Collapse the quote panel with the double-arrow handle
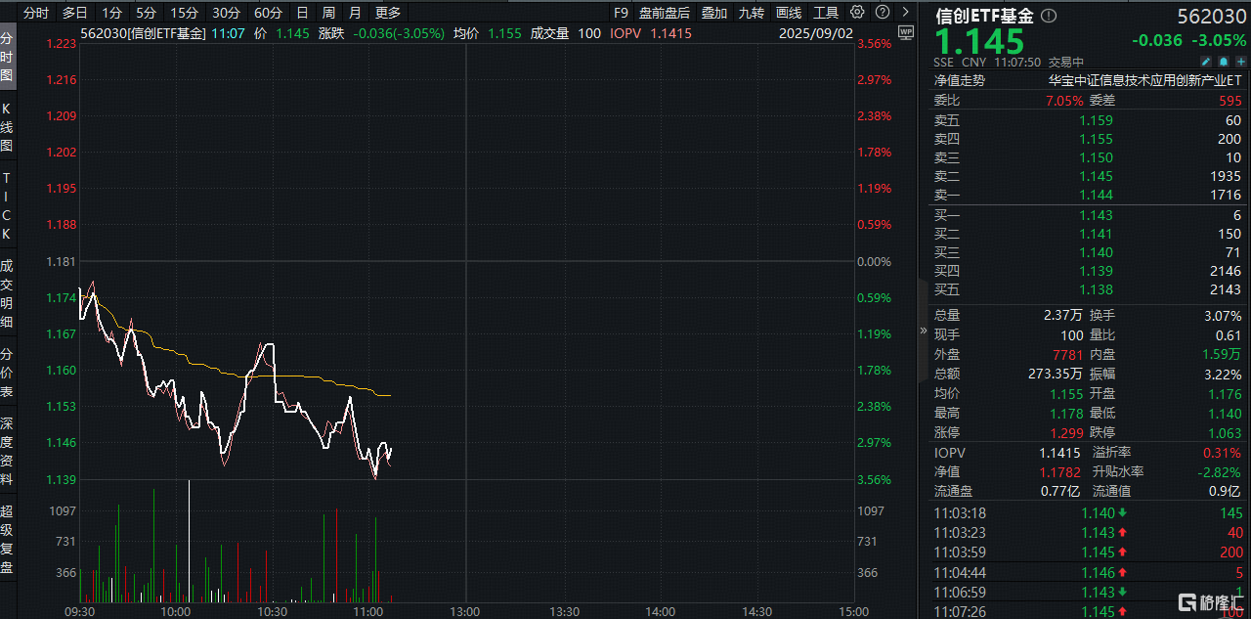Image resolution: width=1251 pixels, height=619 pixels. coord(924,331)
